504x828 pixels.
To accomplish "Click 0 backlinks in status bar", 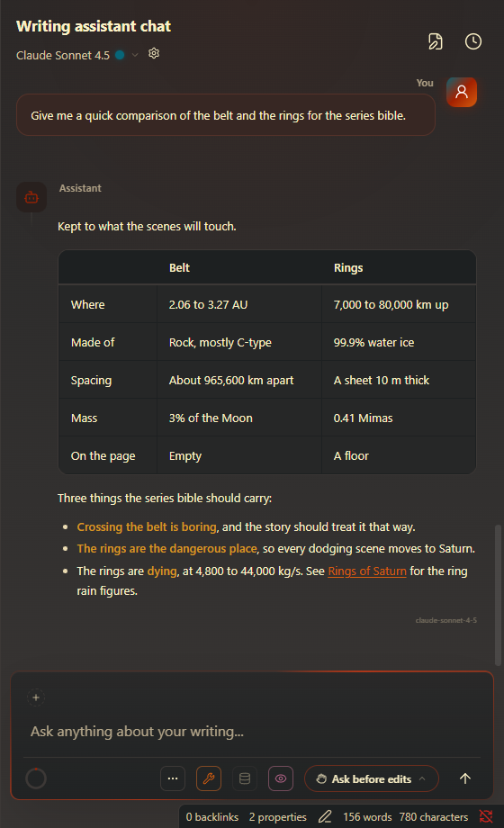I will pyautogui.click(x=211, y=817).
